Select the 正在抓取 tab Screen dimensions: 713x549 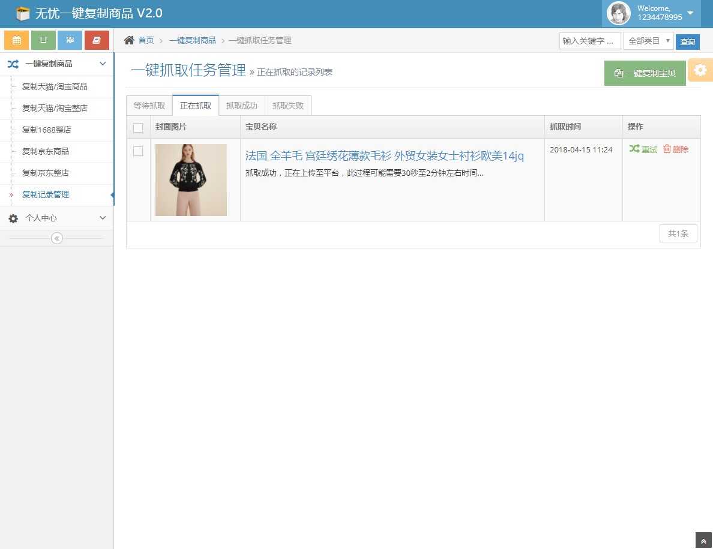[x=196, y=106]
